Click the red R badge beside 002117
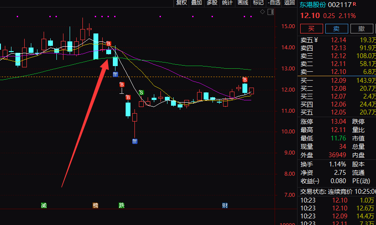The width and height of the screenshot is (376, 225). pos(354,4)
